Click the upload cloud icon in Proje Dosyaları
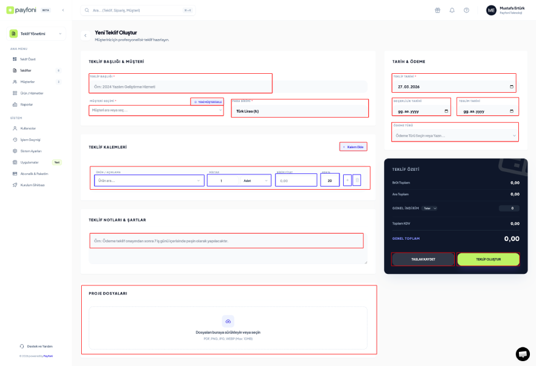 228,321
